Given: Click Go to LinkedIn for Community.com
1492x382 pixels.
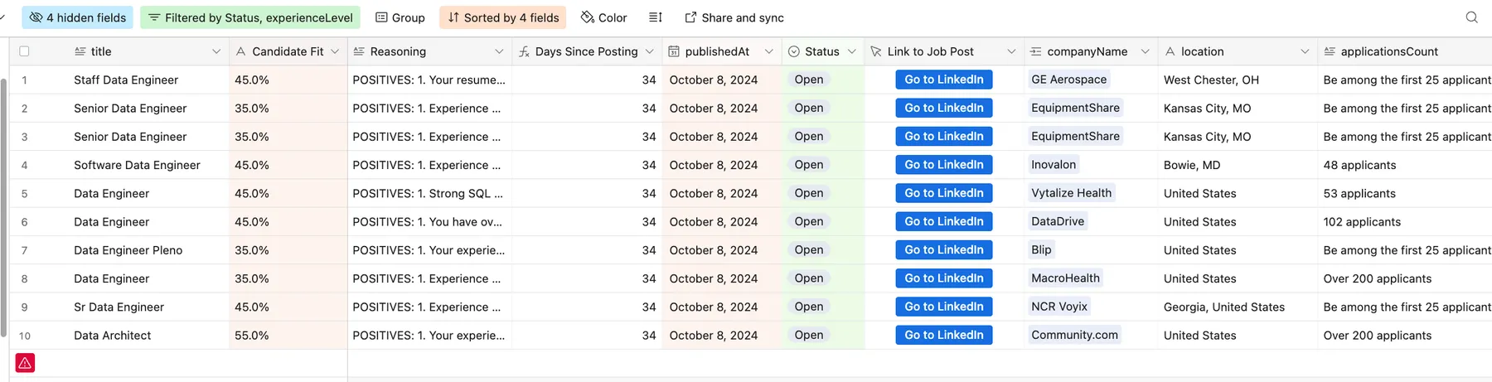Looking at the screenshot, I should click(x=944, y=335).
